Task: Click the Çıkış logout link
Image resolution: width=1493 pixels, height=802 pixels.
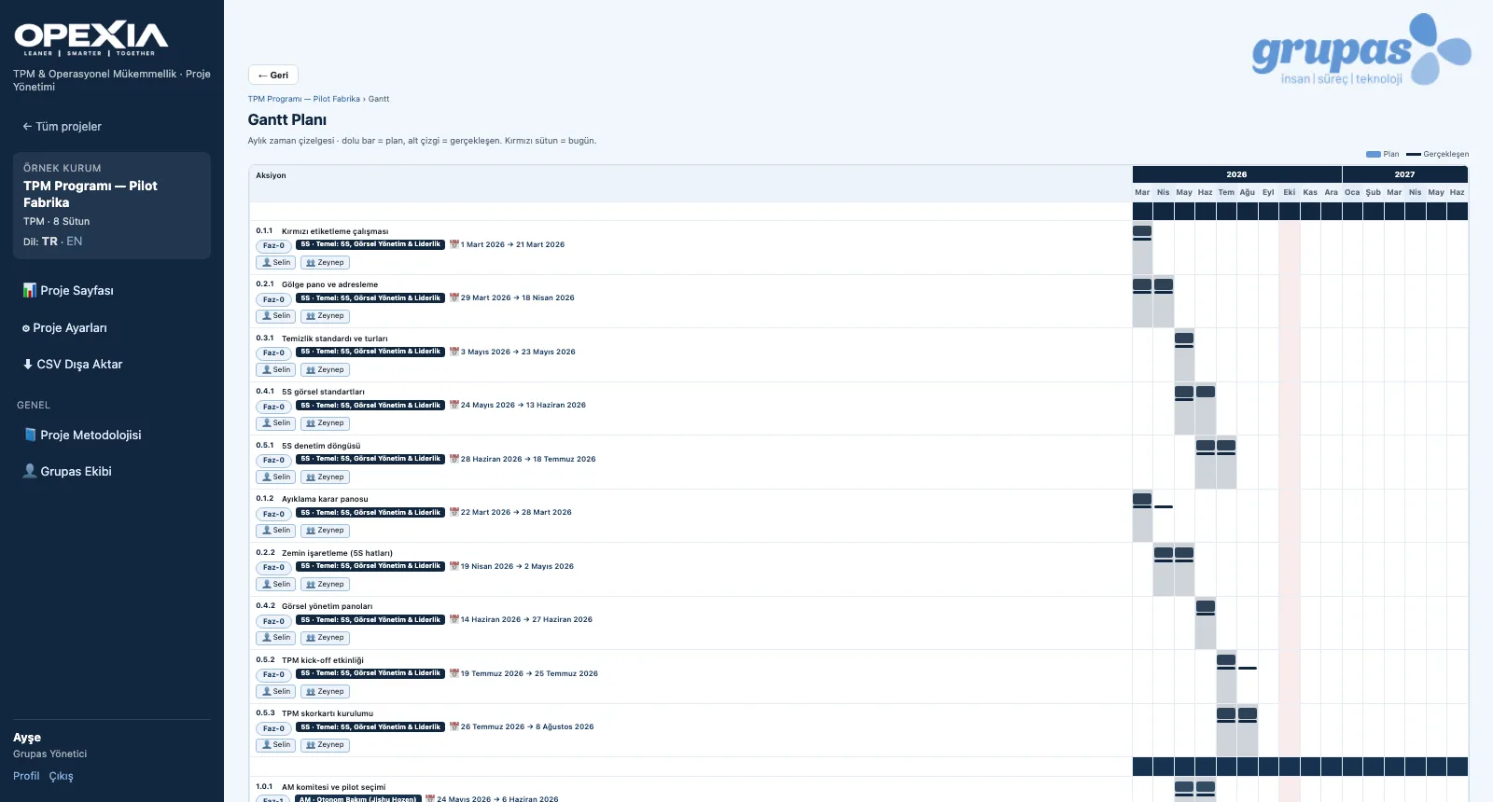Action: (61, 776)
